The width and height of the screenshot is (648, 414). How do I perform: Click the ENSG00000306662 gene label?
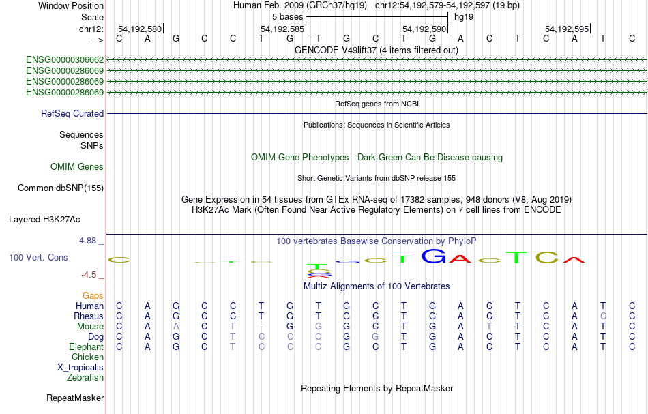(65, 60)
